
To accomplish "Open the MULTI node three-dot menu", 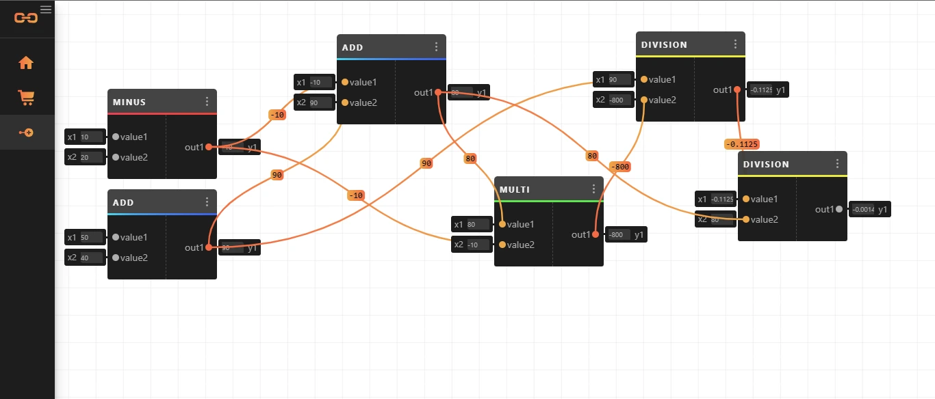I will tap(593, 189).
